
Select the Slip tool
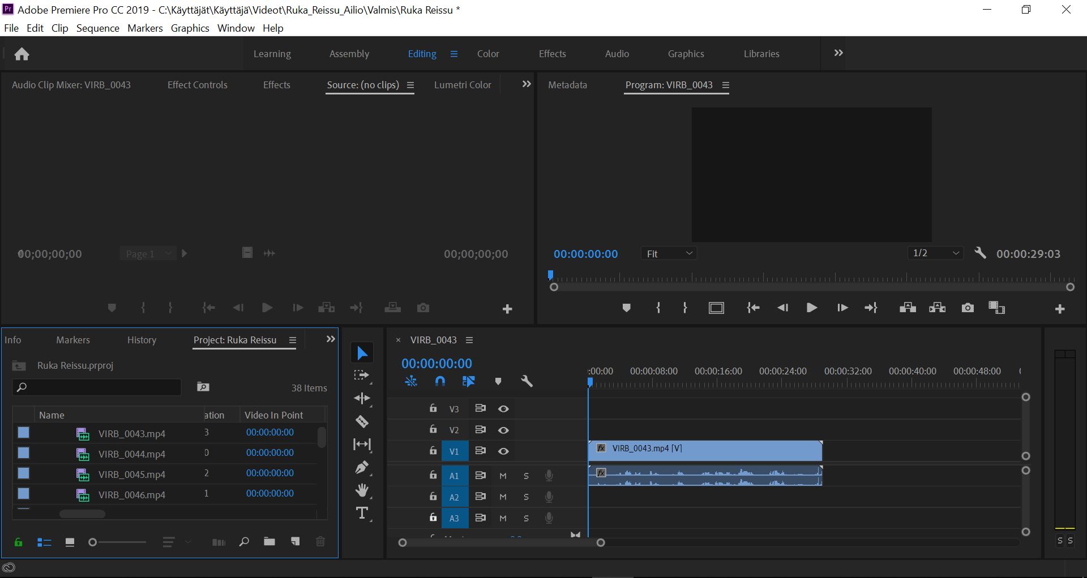(362, 445)
